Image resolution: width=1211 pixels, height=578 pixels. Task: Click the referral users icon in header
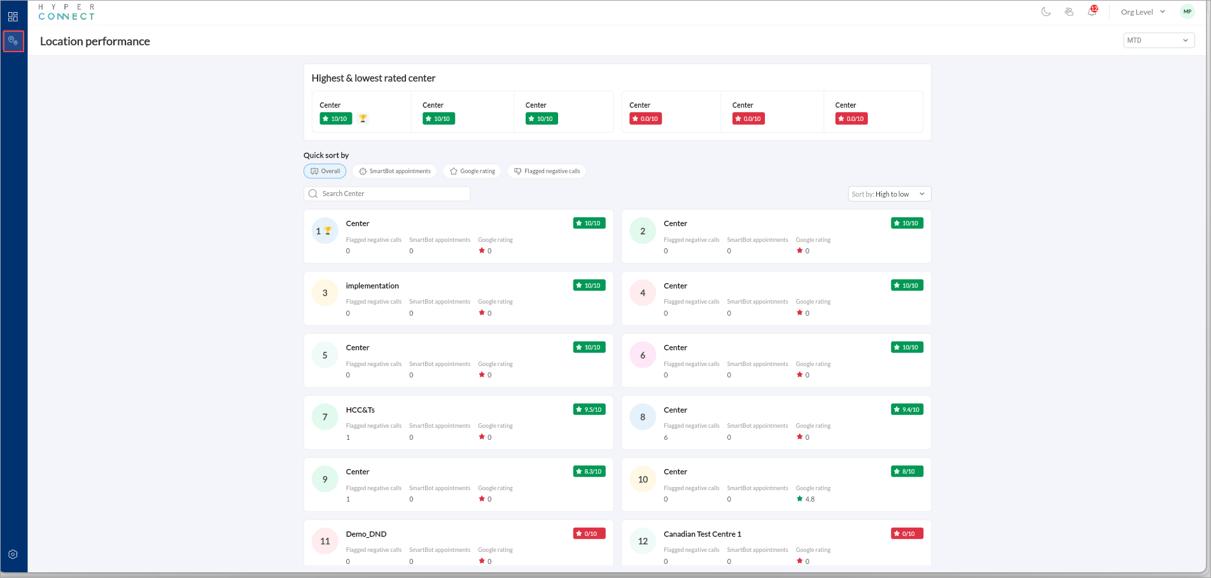click(1069, 11)
